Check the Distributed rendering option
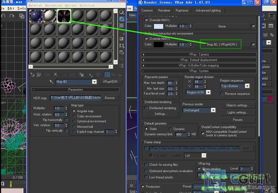278x193 pixels. 146,108
